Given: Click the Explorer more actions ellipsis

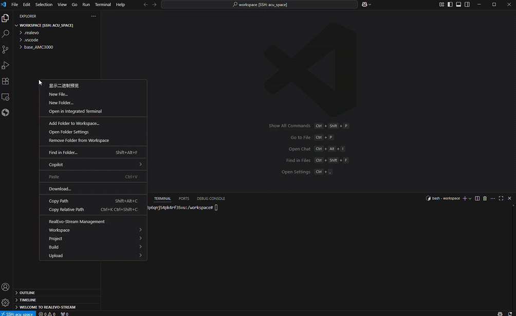Looking at the screenshot, I should (x=94, y=16).
